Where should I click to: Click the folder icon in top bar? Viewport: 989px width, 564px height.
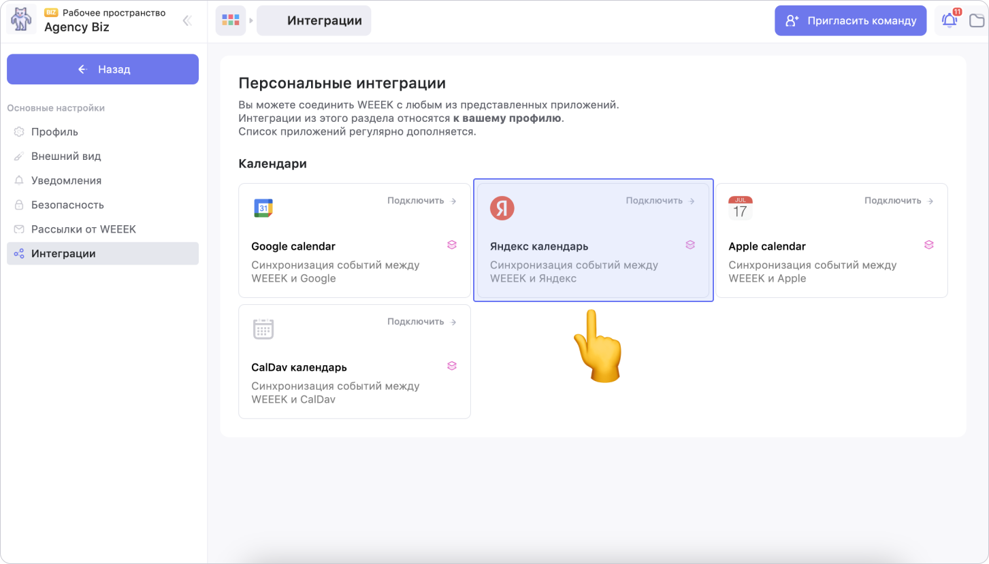[x=977, y=20]
